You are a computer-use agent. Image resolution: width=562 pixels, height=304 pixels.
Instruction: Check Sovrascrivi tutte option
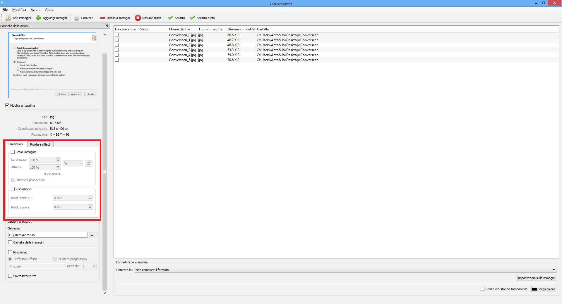(10, 276)
